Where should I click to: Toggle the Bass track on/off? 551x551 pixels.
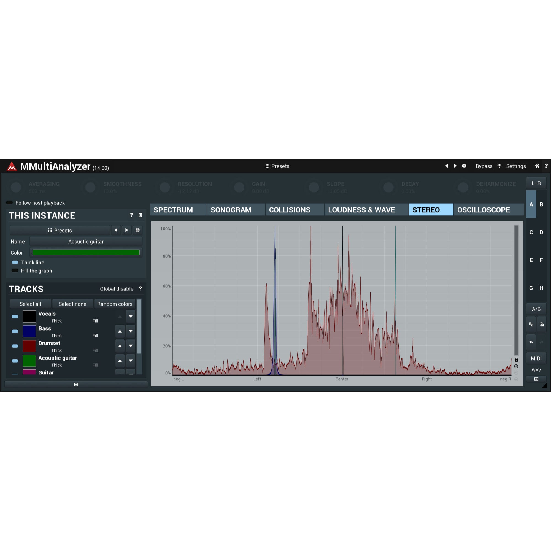coord(15,331)
